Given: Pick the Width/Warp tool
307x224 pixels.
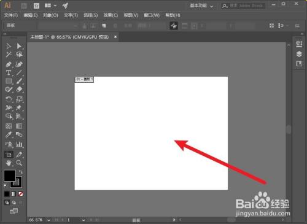Looking at the screenshot, I should 9,107.
